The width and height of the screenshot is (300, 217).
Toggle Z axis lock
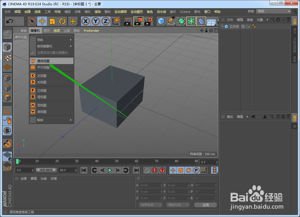pos(105,21)
